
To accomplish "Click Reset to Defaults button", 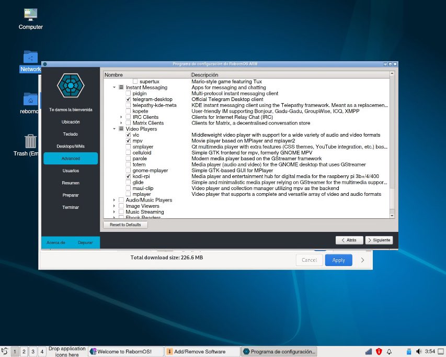I will (x=125, y=225).
